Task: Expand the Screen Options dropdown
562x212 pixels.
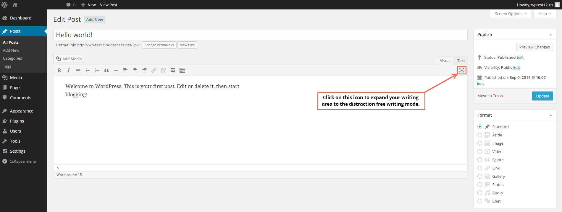Action: point(511,14)
